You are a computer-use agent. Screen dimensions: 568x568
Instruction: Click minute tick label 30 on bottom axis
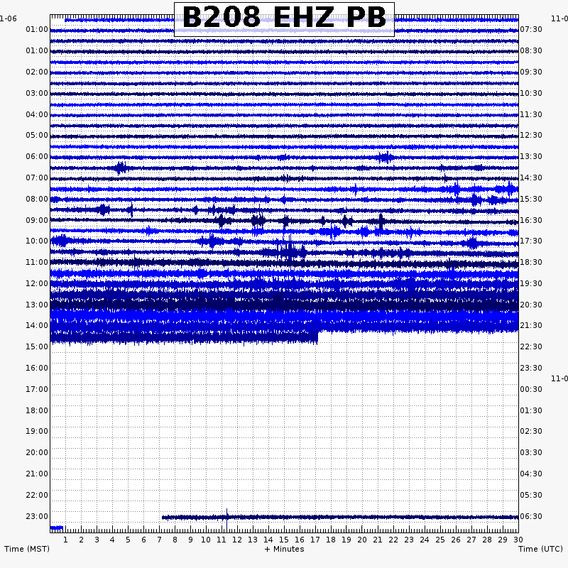pyautogui.click(x=518, y=540)
